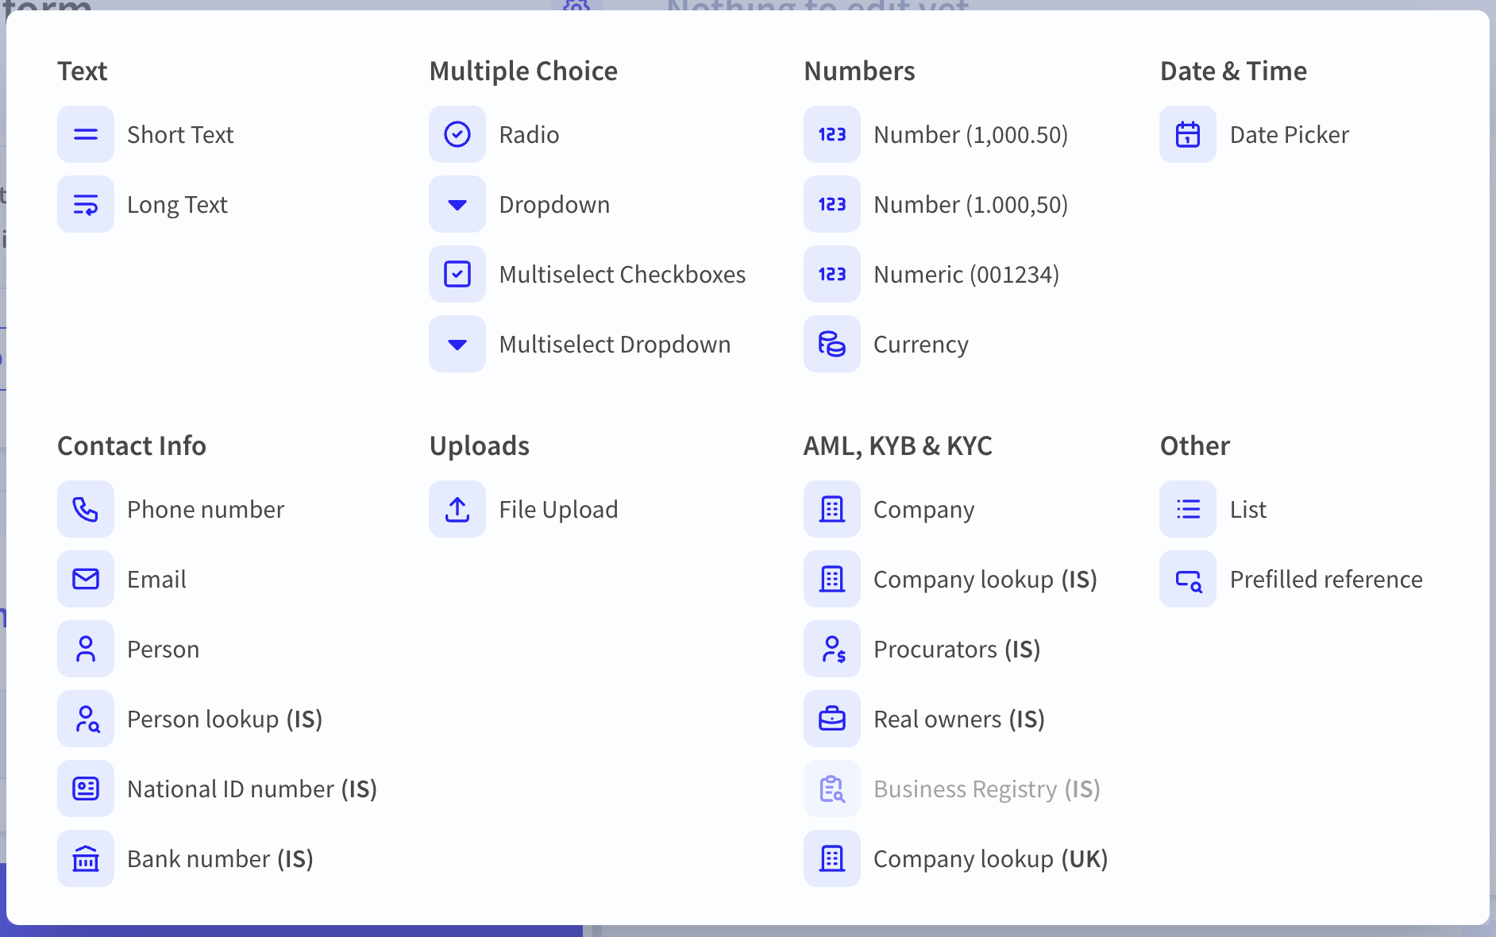The image size is (1496, 937).
Task: Choose the List label
Action: (1247, 510)
